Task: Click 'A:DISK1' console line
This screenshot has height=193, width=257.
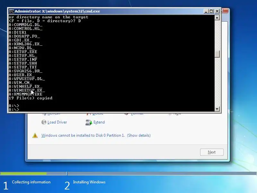Action: [18, 32]
